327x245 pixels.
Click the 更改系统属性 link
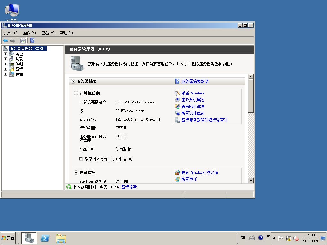point(193,100)
